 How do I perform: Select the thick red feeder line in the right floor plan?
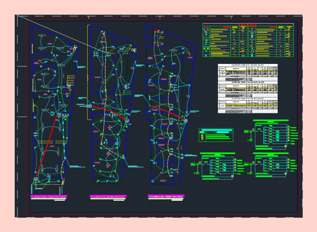[x=167, y=113]
